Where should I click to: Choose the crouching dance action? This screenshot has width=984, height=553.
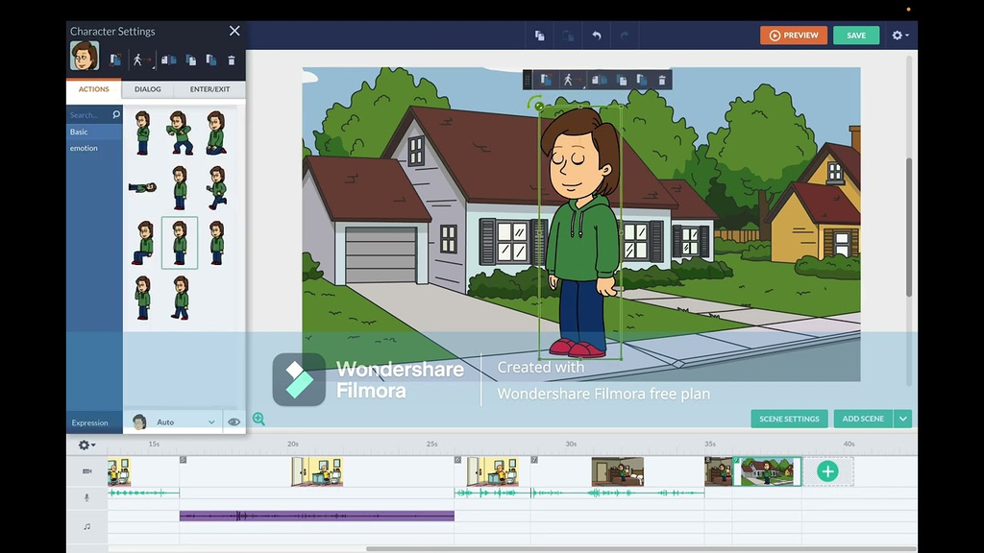[180, 132]
